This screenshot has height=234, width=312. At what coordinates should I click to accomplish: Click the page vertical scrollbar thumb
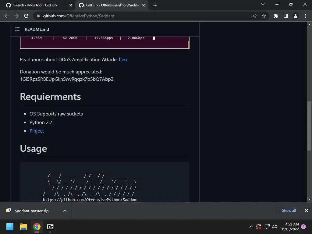[309, 126]
